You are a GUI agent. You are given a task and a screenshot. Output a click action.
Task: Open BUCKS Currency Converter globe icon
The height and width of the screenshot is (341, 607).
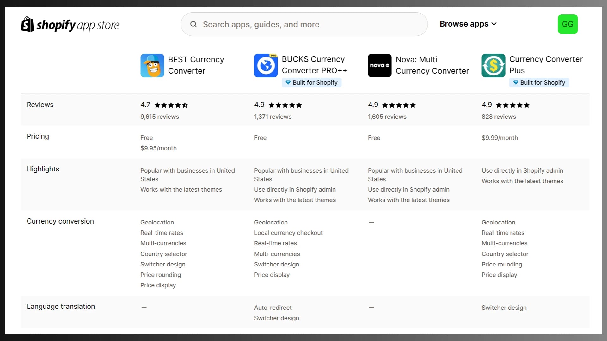266,65
